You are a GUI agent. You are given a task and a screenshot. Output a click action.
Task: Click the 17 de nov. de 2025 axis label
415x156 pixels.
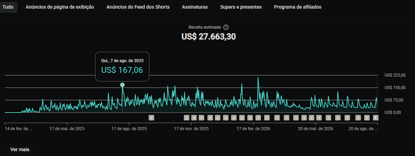point(191,129)
